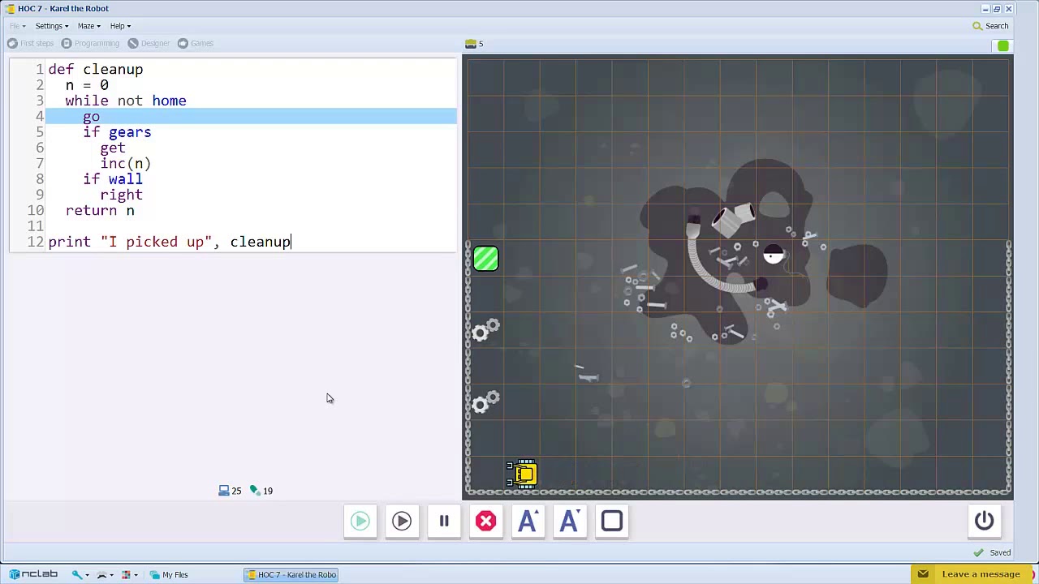
Task: Open My Files from the taskbar
Action: [168, 574]
